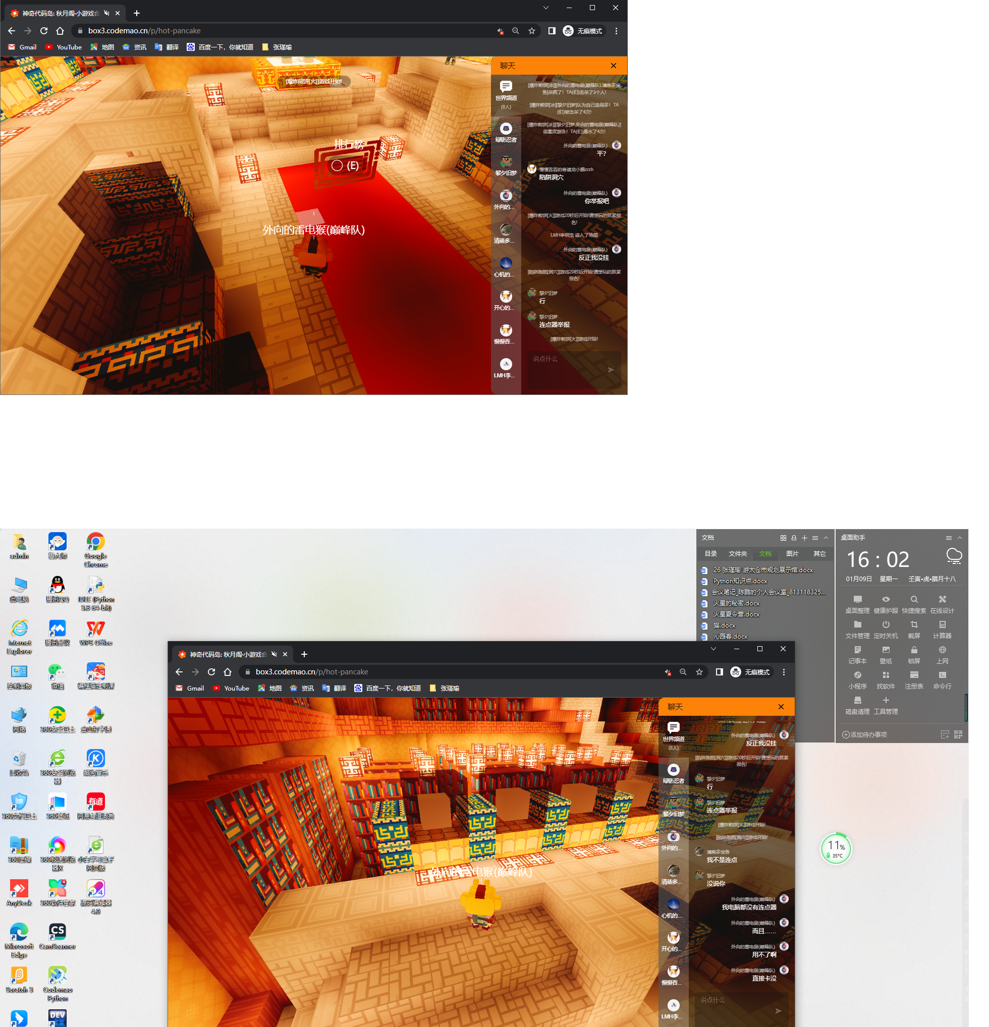The height and width of the screenshot is (1027, 989).
Task: Open tab search chevron in upper Chrome window
Action: pos(545,8)
